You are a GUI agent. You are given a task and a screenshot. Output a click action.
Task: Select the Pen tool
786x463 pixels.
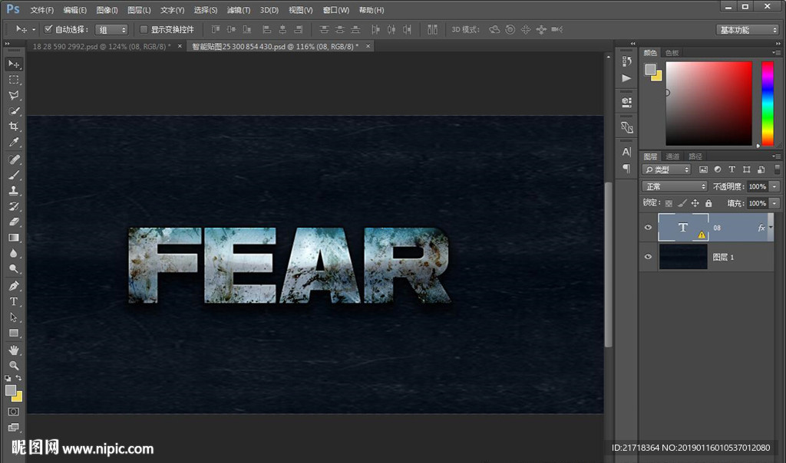(x=14, y=286)
